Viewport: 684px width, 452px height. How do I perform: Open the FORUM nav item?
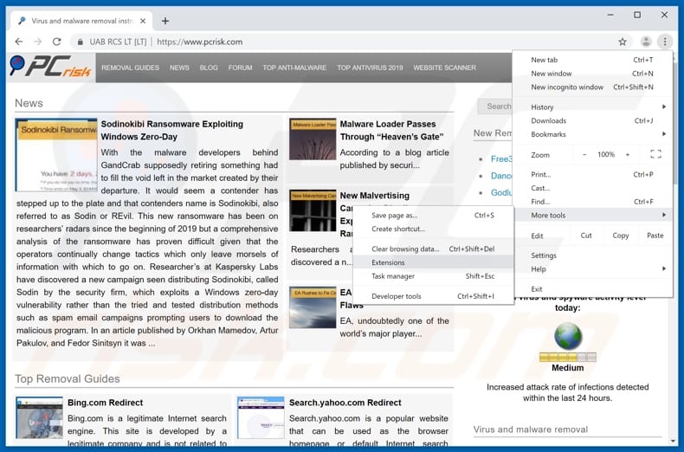click(x=240, y=68)
